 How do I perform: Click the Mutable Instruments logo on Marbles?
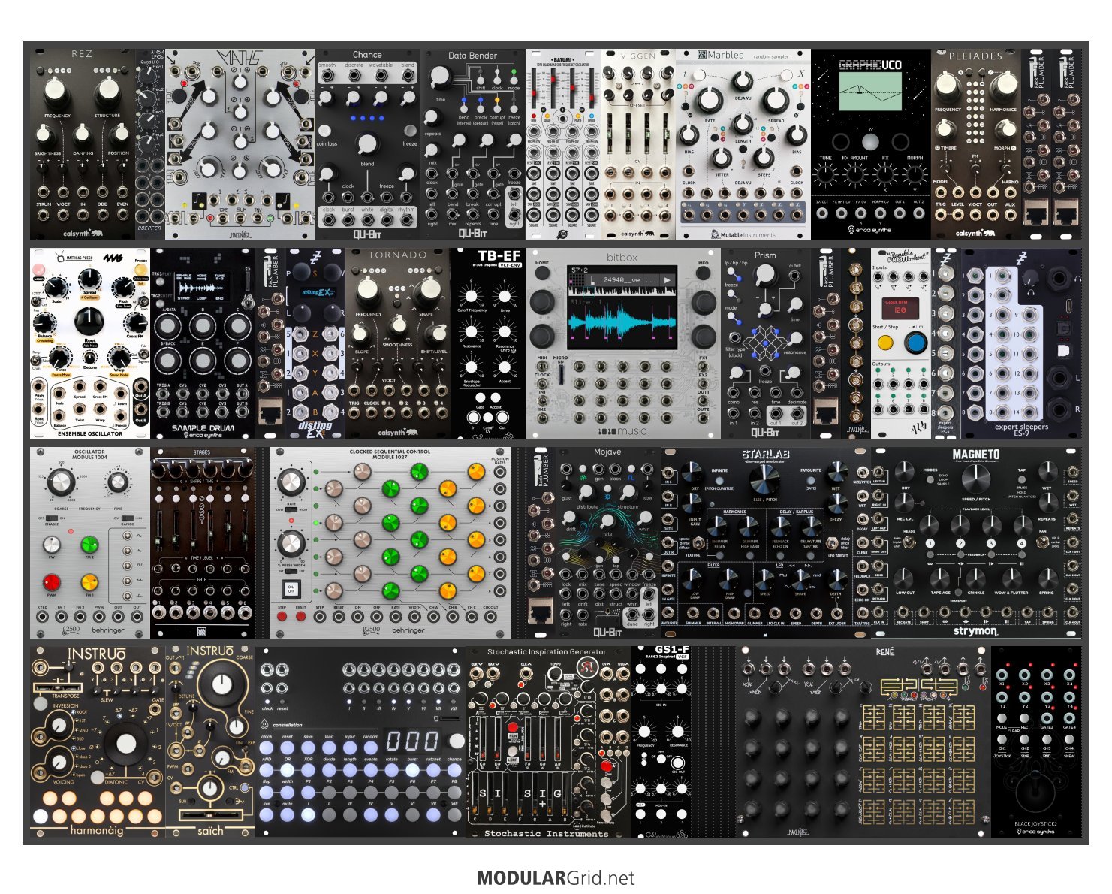coord(743,234)
